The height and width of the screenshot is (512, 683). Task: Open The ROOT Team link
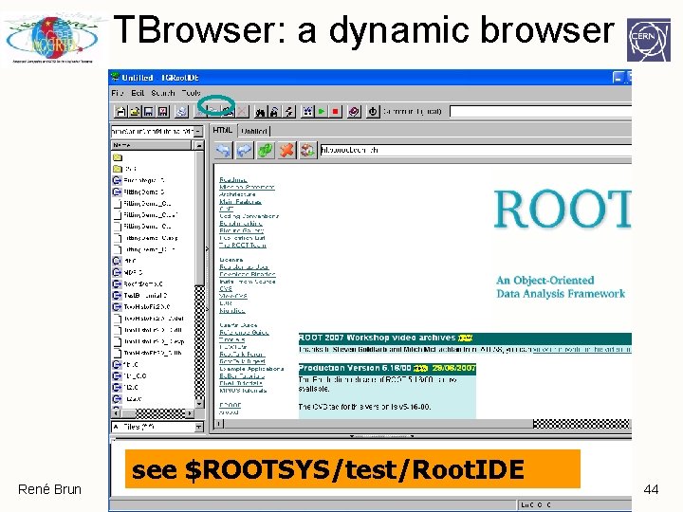pos(243,246)
